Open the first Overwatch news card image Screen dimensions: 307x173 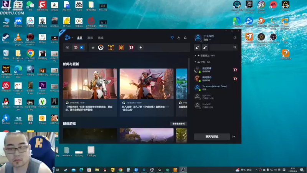point(90,84)
